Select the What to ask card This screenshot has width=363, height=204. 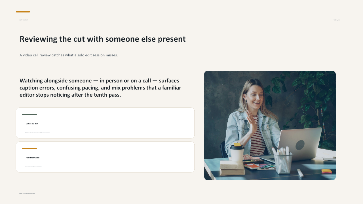[x=105, y=123]
